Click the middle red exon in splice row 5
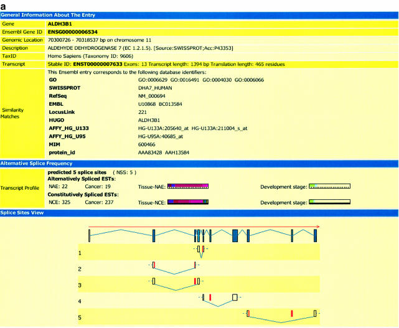Screen dimensions: 399x328 click(292, 314)
